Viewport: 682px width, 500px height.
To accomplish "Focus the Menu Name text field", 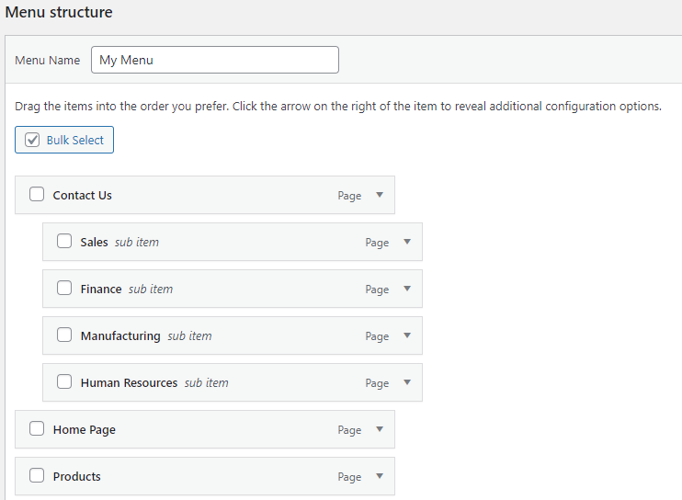I will pyautogui.click(x=215, y=60).
